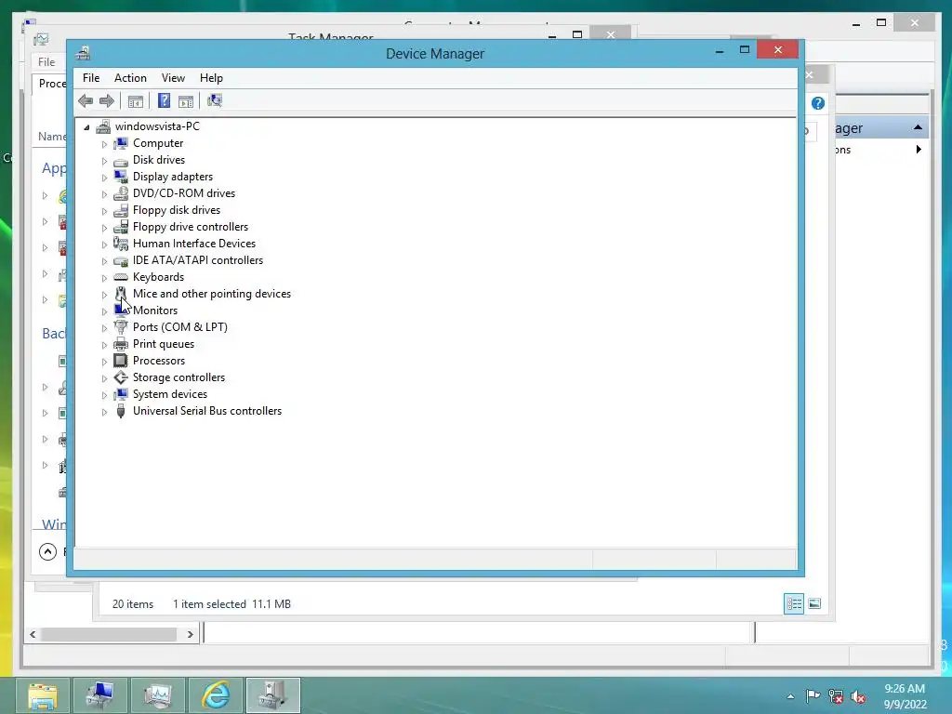
Task: Open the Action menu in Device Manager
Action: tap(130, 78)
